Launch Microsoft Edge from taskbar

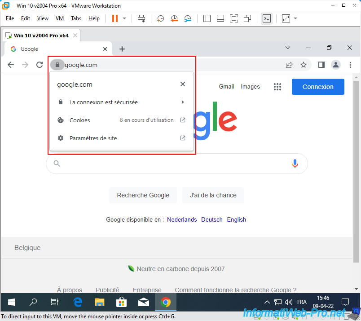[x=78, y=302]
